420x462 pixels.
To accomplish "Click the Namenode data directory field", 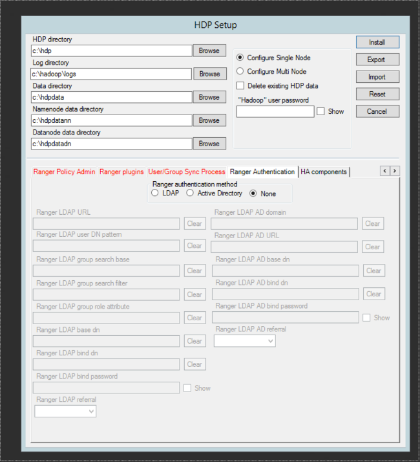I will 111,120.
